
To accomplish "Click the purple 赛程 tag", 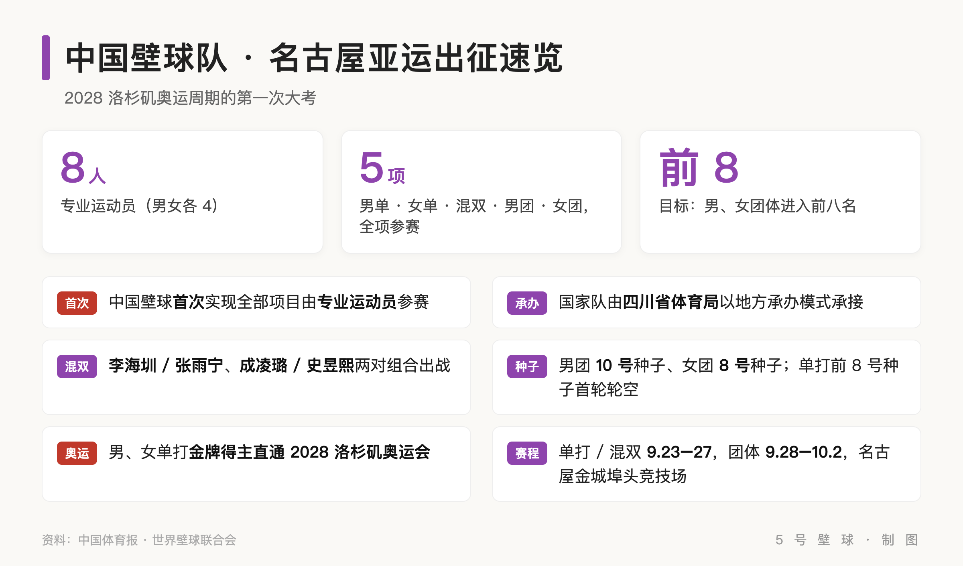I will pos(527,453).
